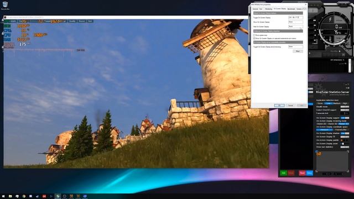354x199 pixels.
Task: Open the Windows Start menu
Action: [3, 196]
